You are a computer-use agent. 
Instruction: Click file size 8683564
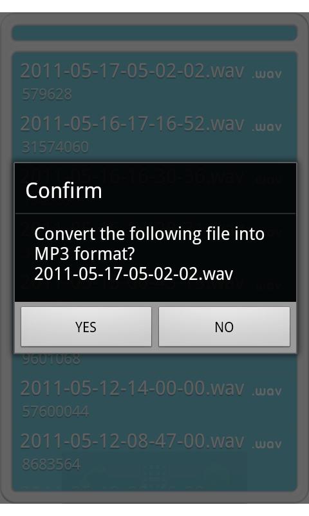point(51,464)
